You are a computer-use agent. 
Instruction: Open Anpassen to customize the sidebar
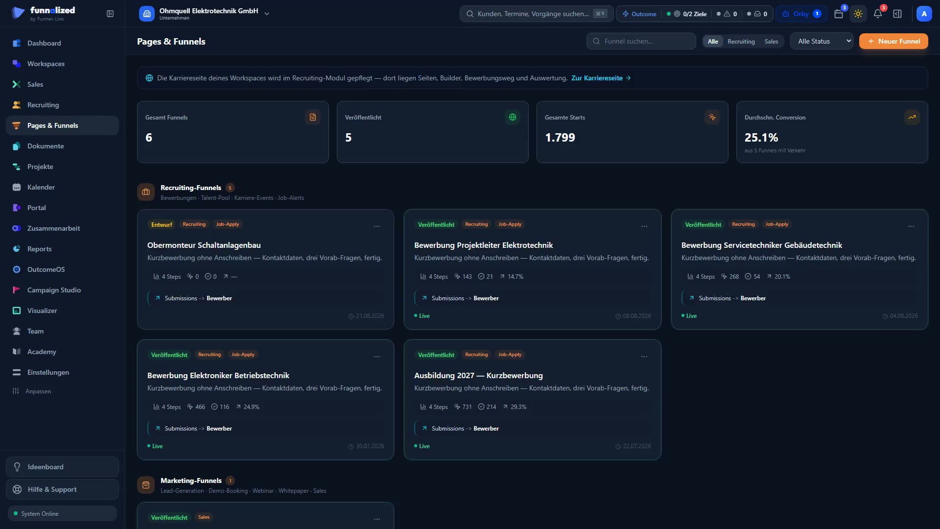pyautogui.click(x=32, y=391)
